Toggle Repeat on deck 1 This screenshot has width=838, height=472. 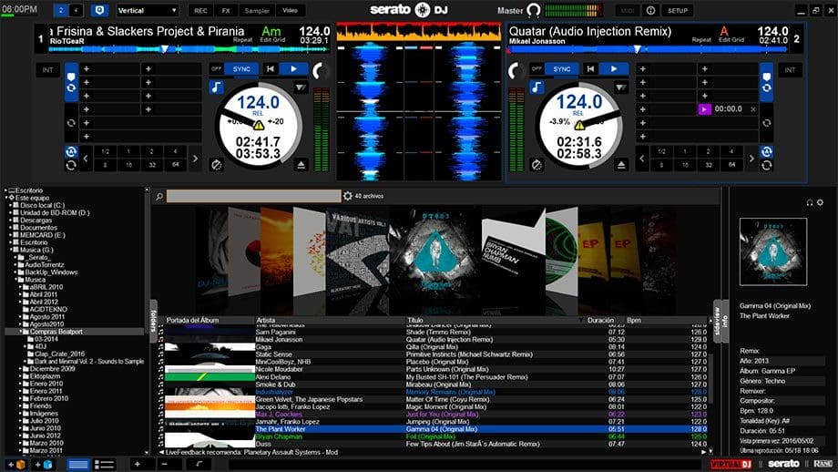point(242,39)
